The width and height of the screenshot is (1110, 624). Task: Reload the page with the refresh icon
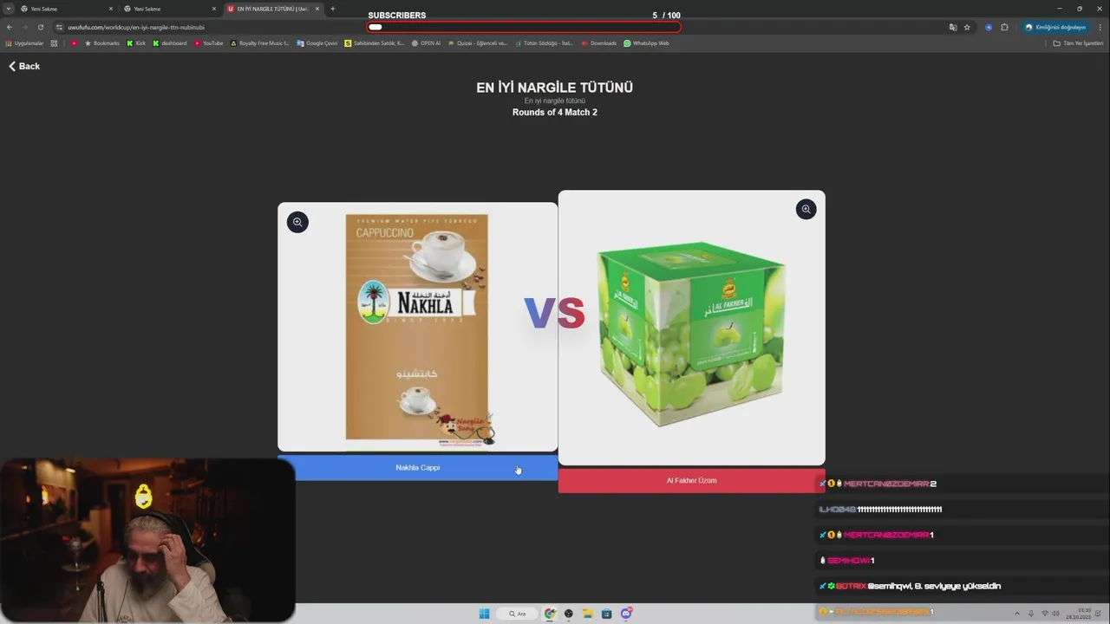(41, 27)
